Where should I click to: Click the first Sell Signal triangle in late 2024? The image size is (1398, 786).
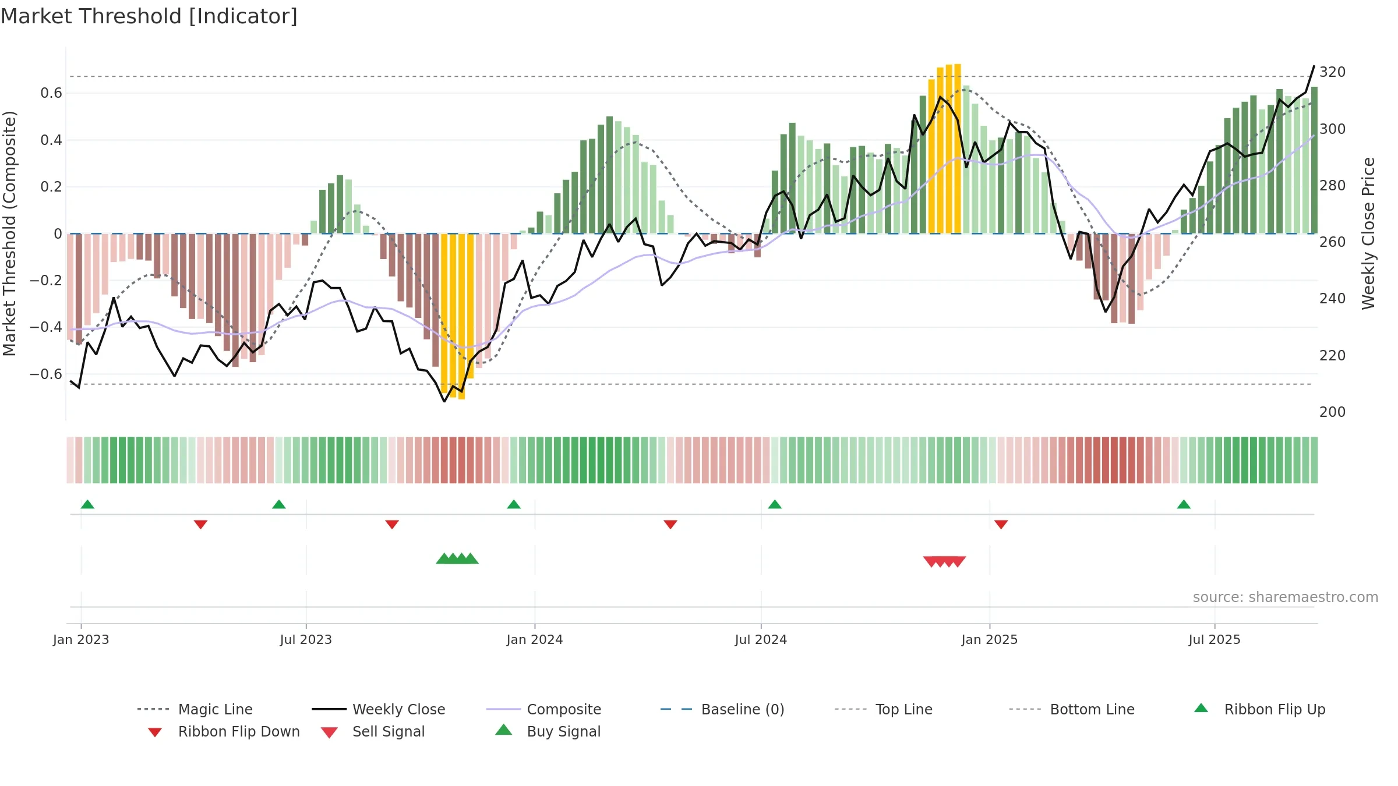(931, 561)
